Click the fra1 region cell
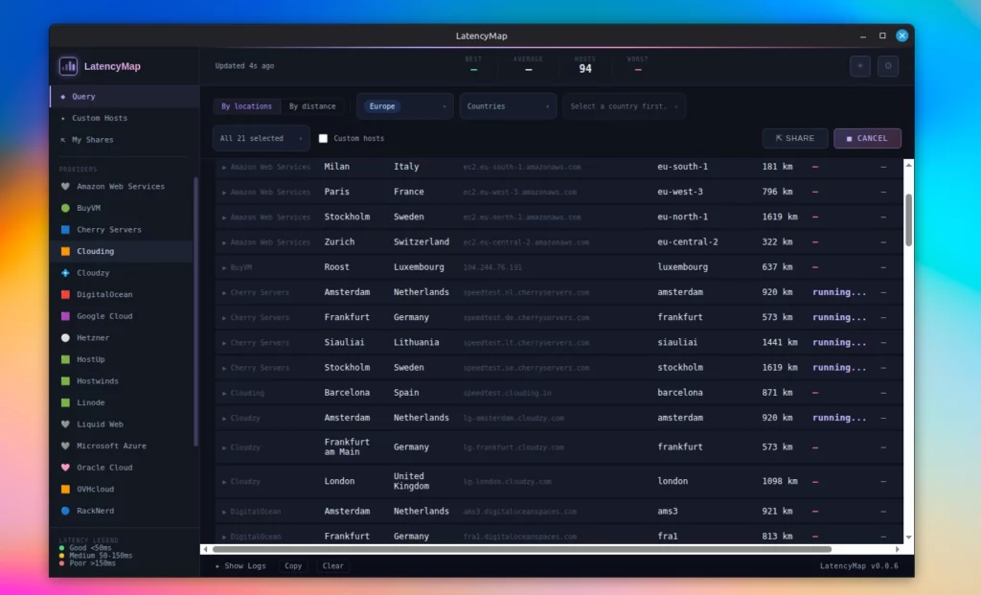The image size is (981, 595). [667, 537]
